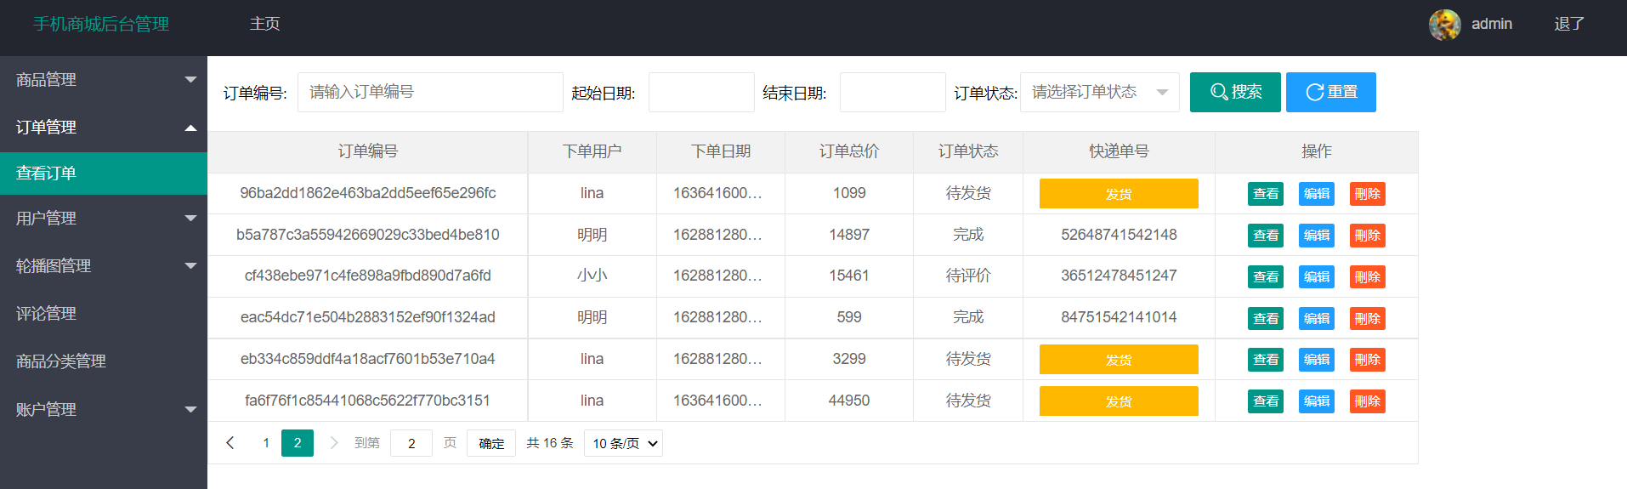Click 编辑 for order eac54dc71e50
Viewport: 1627px width, 489px height.
[x=1317, y=319]
